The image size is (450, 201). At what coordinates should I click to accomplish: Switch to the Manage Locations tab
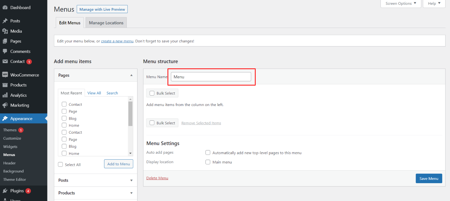pyautogui.click(x=106, y=23)
